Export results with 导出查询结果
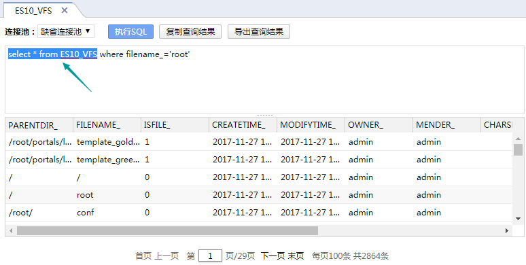 (259, 31)
